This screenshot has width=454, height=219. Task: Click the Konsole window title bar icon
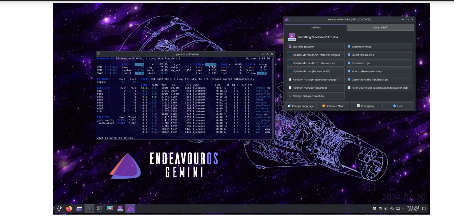[x=99, y=54]
